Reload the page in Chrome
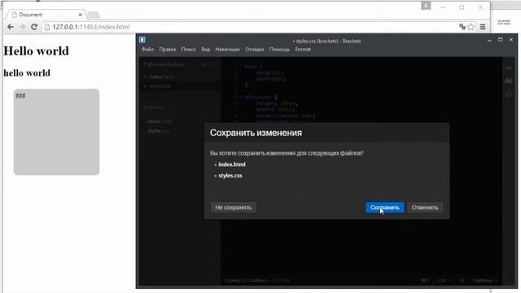The image size is (521, 293). [x=34, y=27]
